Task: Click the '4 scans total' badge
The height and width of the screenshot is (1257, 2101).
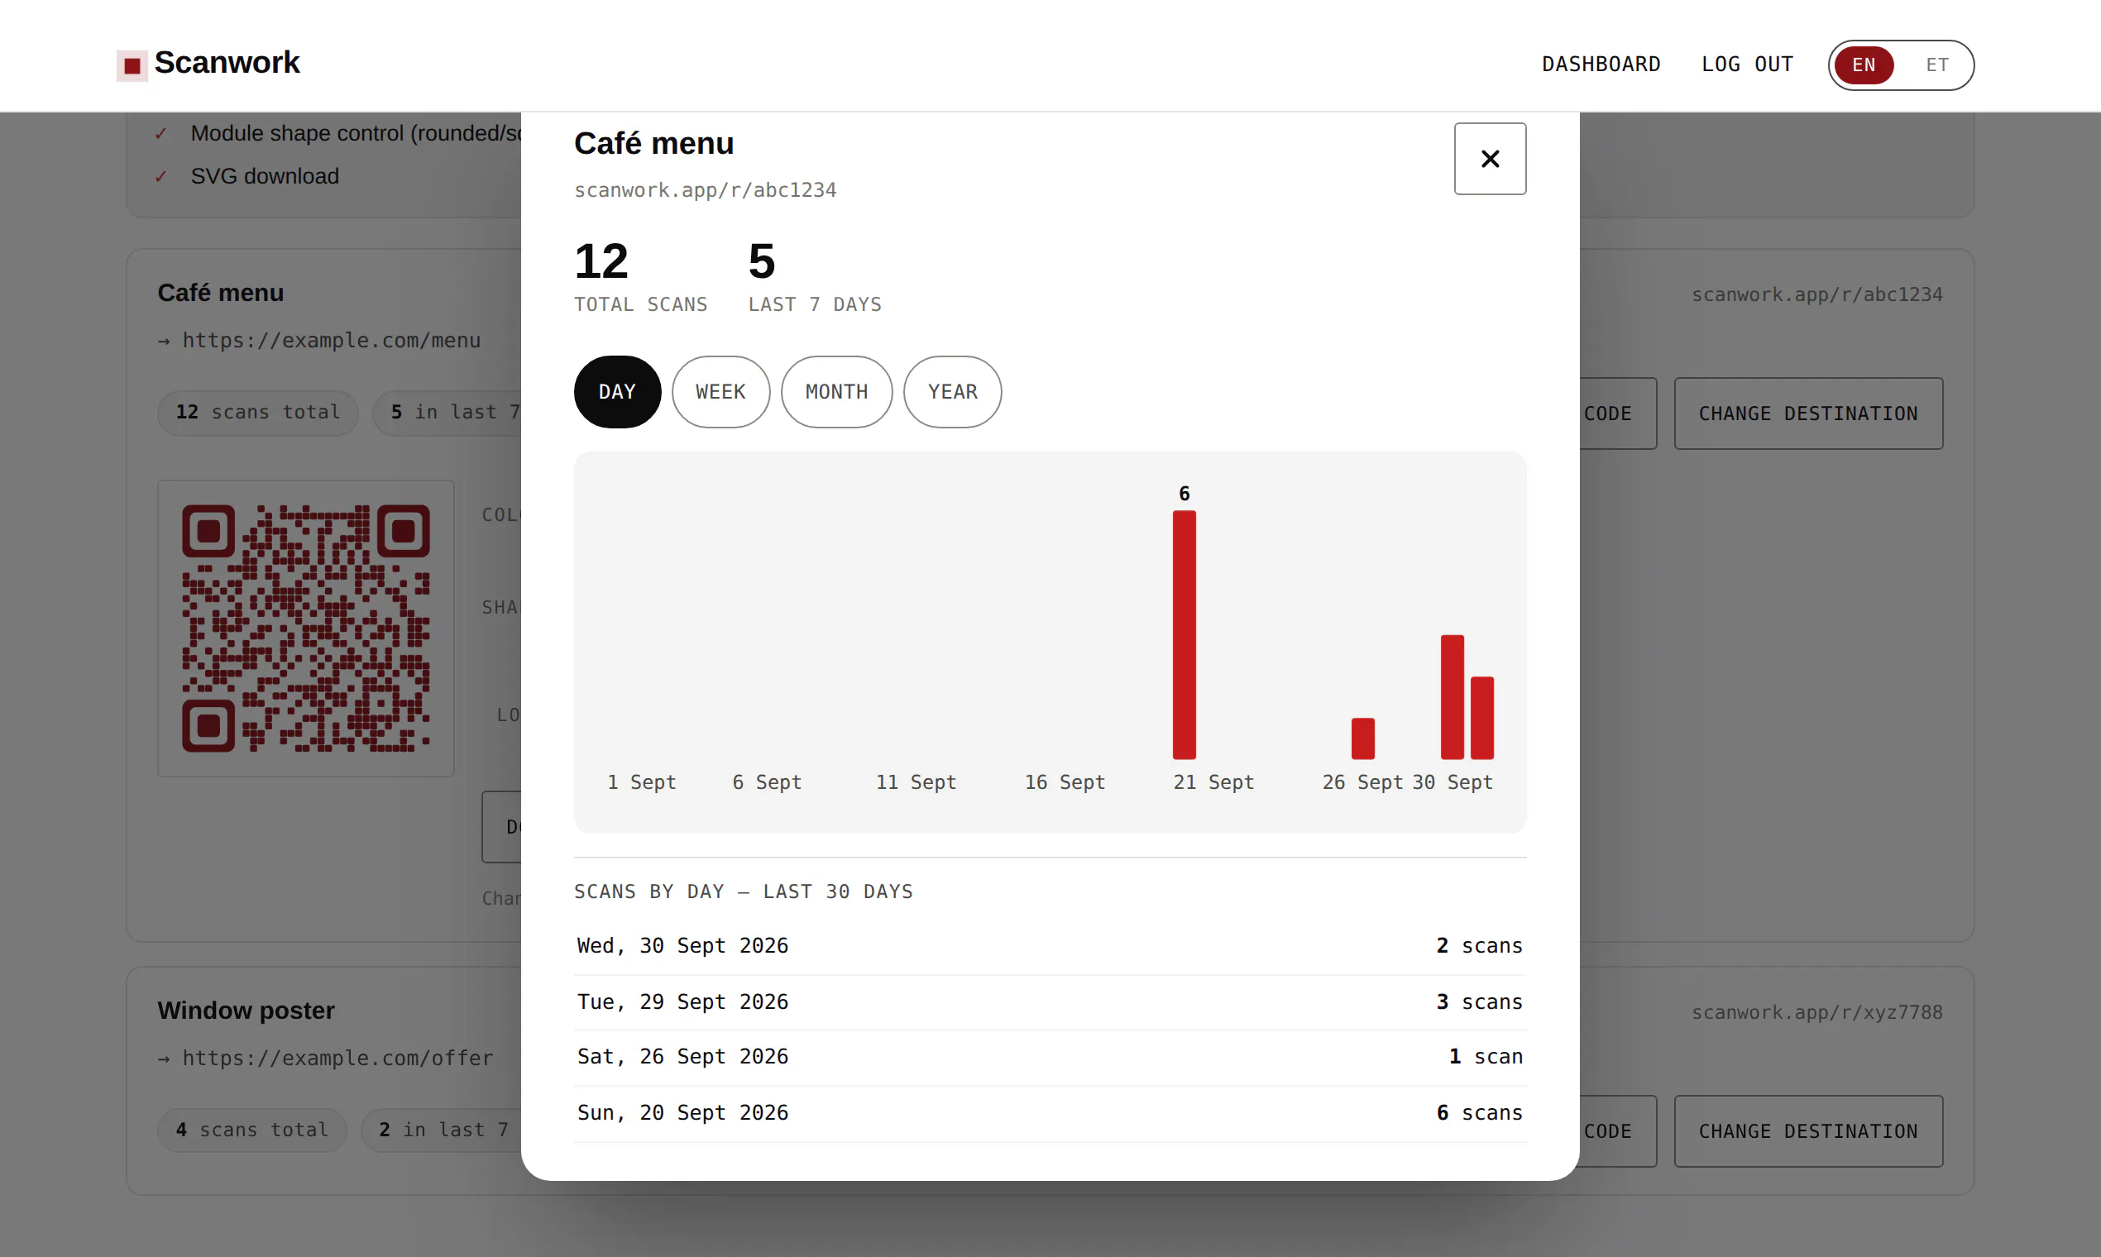Action: pyautogui.click(x=251, y=1130)
